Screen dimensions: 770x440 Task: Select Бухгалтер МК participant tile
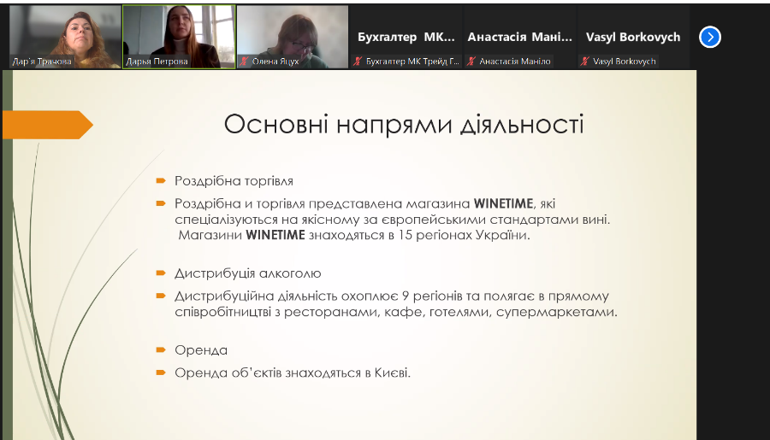tap(406, 37)
